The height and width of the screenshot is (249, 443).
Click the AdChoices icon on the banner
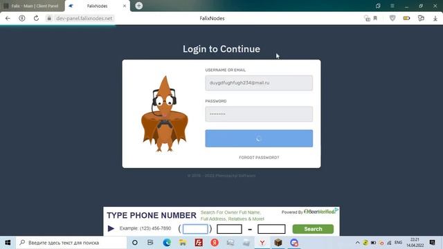point(337,210)
